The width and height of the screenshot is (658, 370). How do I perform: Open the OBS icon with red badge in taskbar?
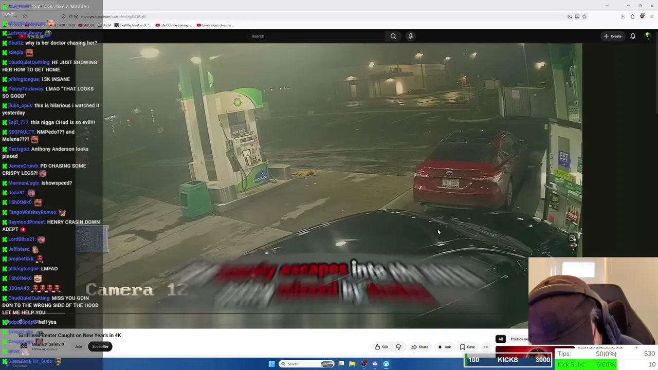pos(364,364)
